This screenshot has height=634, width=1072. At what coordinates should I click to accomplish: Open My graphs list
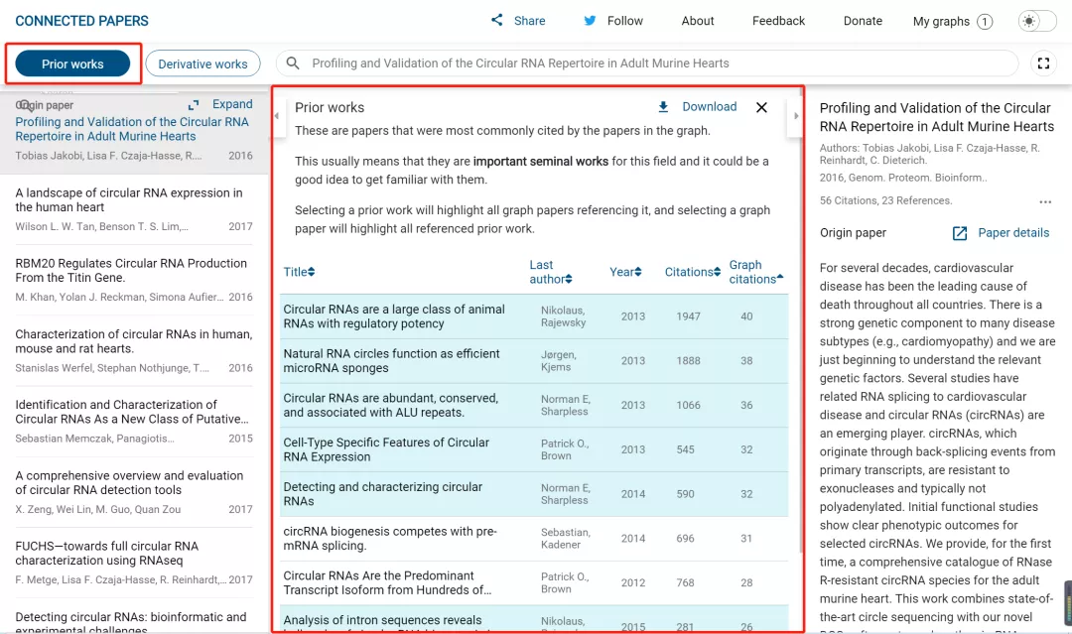tap(952, 21)
